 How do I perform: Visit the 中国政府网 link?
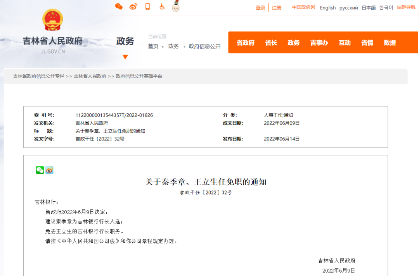tap(303, 7)
